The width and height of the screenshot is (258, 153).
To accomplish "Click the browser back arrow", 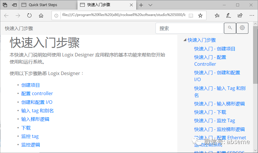I will point(6,16).
